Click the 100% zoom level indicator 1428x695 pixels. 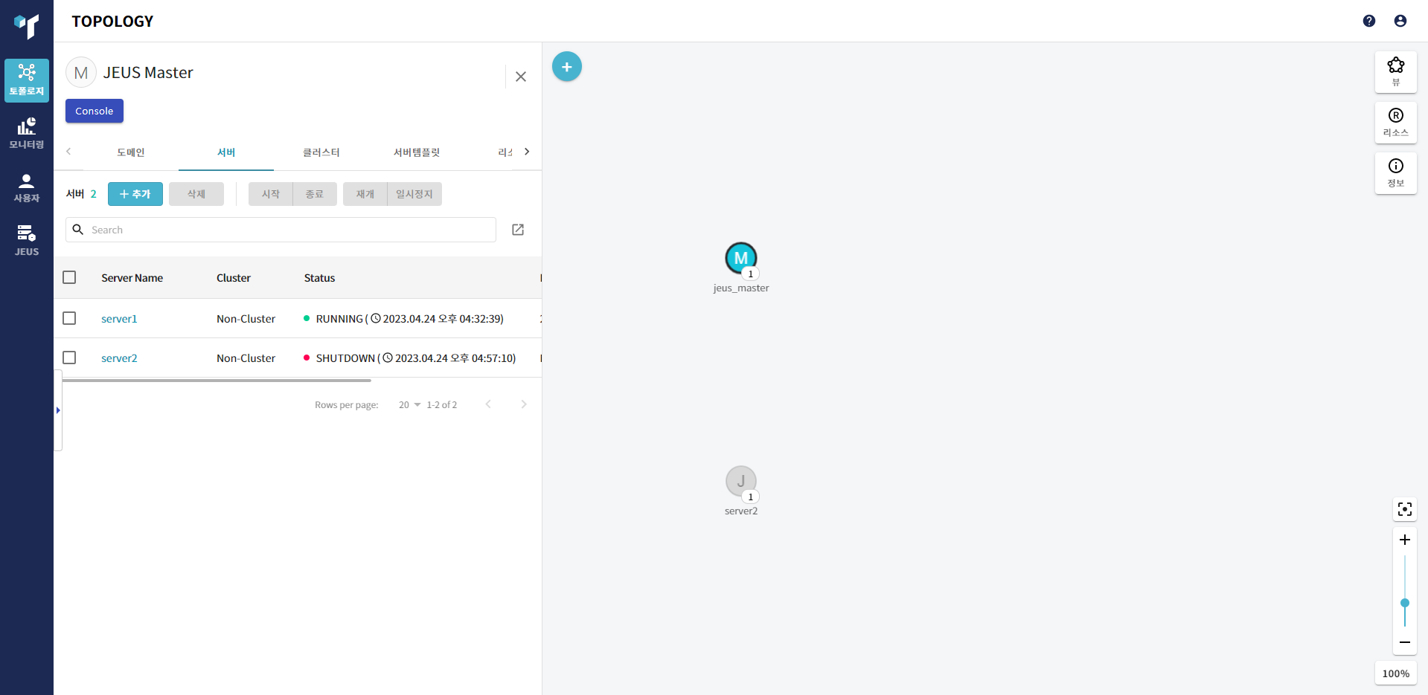point(1396,673)
